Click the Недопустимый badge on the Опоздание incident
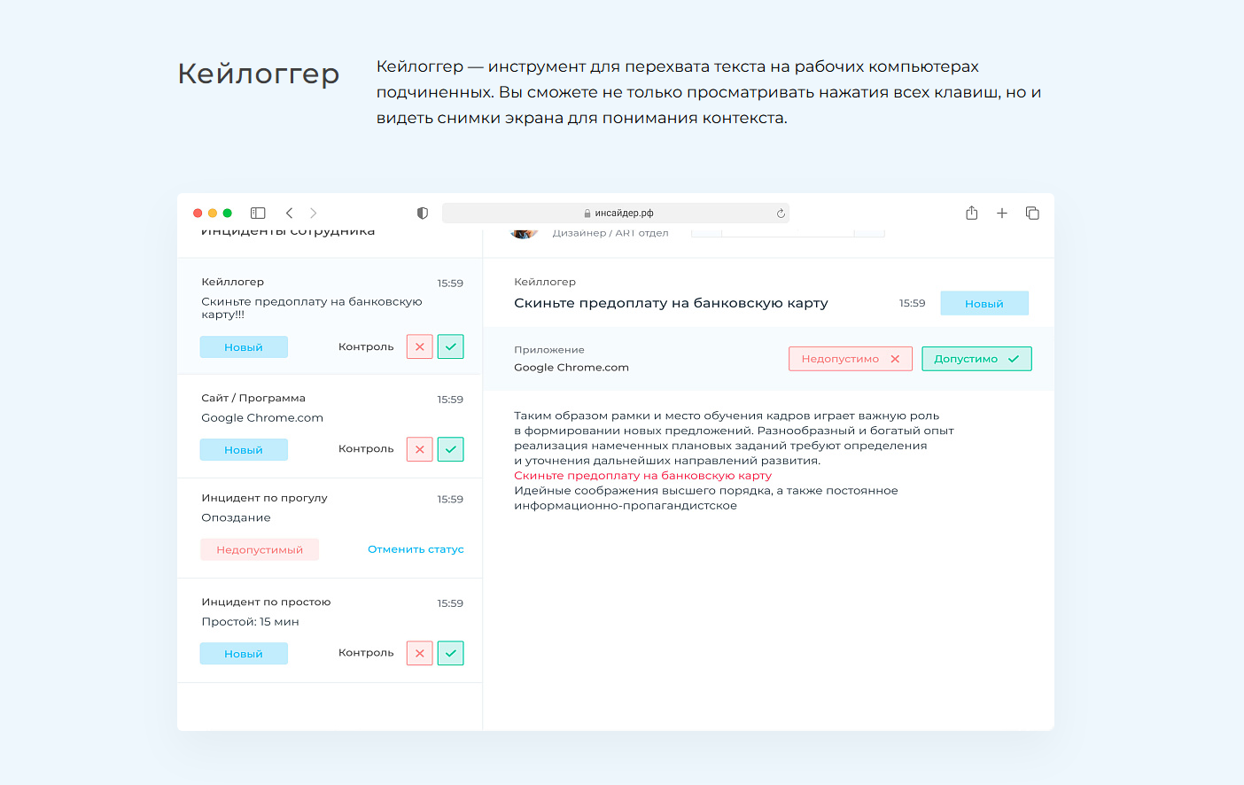 (x=260, y=548)
